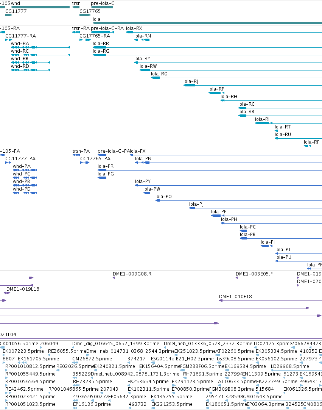Viewport: 322px width, 410px height.
Task: Select transcript lola-RR
Action: (x=207, y=47)
